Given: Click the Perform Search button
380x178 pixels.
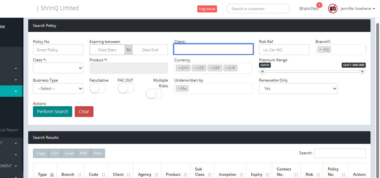Looking at the screenshot, I should click(x=53, y=112).
